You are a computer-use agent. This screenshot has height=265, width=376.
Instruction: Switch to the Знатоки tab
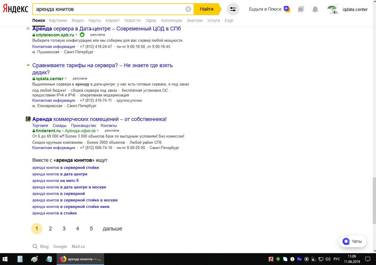(195, 20)
